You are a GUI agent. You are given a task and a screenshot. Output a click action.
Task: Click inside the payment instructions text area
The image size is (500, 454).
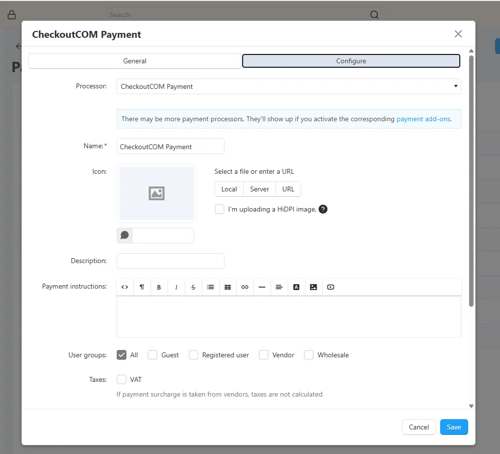point(289,317)
